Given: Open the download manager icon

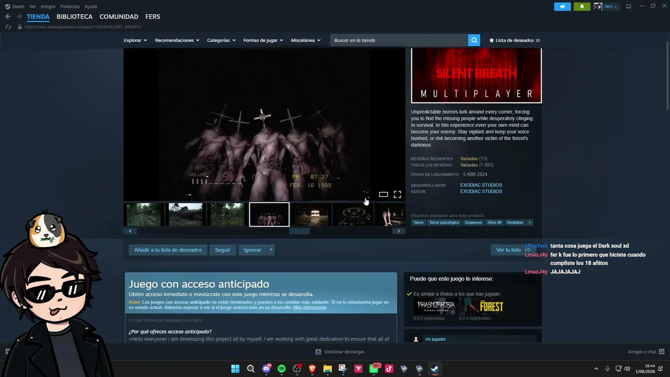Looking at the screenshot, I should tap(318, 352).
